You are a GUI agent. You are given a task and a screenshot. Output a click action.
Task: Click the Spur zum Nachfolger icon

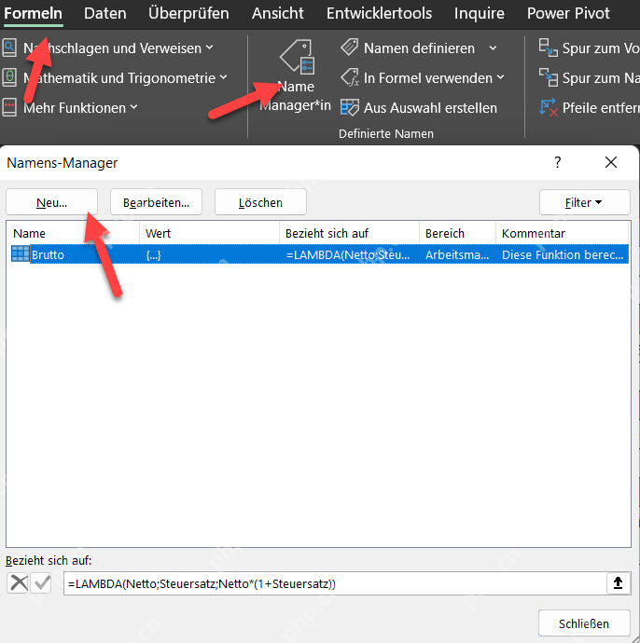(x=548, y=77)
